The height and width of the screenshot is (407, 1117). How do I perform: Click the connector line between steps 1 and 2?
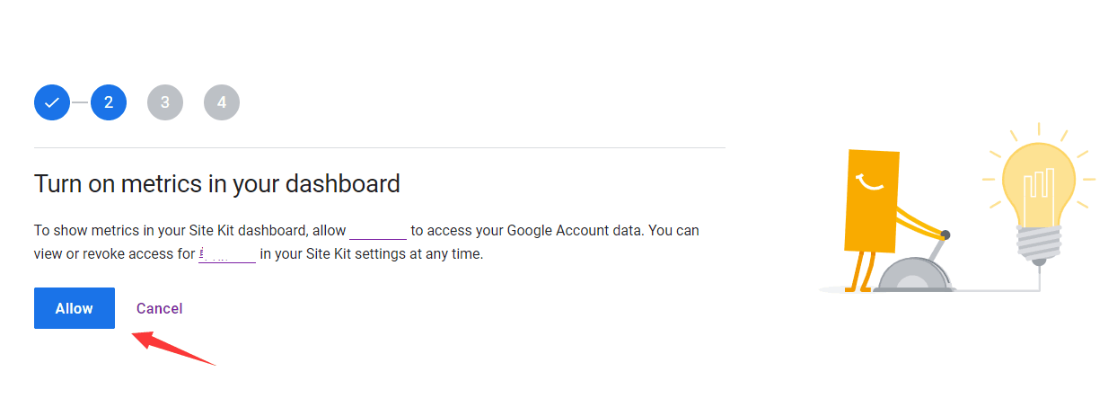pos(80,102)
